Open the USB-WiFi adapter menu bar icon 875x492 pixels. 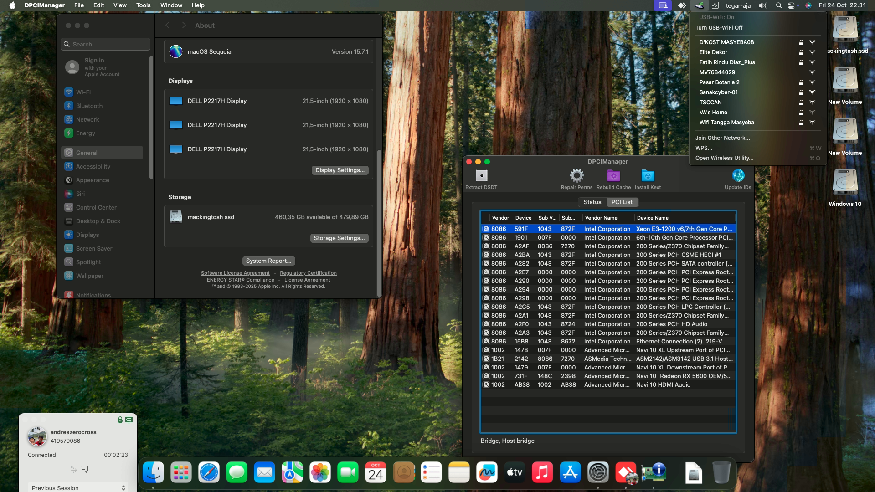point(699,5)
